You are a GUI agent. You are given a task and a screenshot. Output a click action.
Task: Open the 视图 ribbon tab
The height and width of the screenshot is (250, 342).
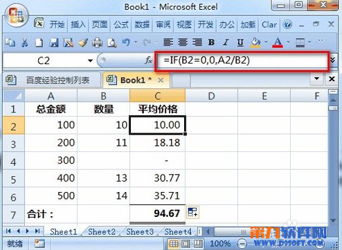[x=184, y=24]
